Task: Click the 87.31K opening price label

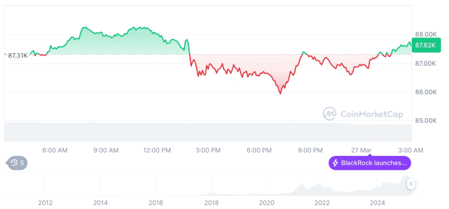Action: 17,55
